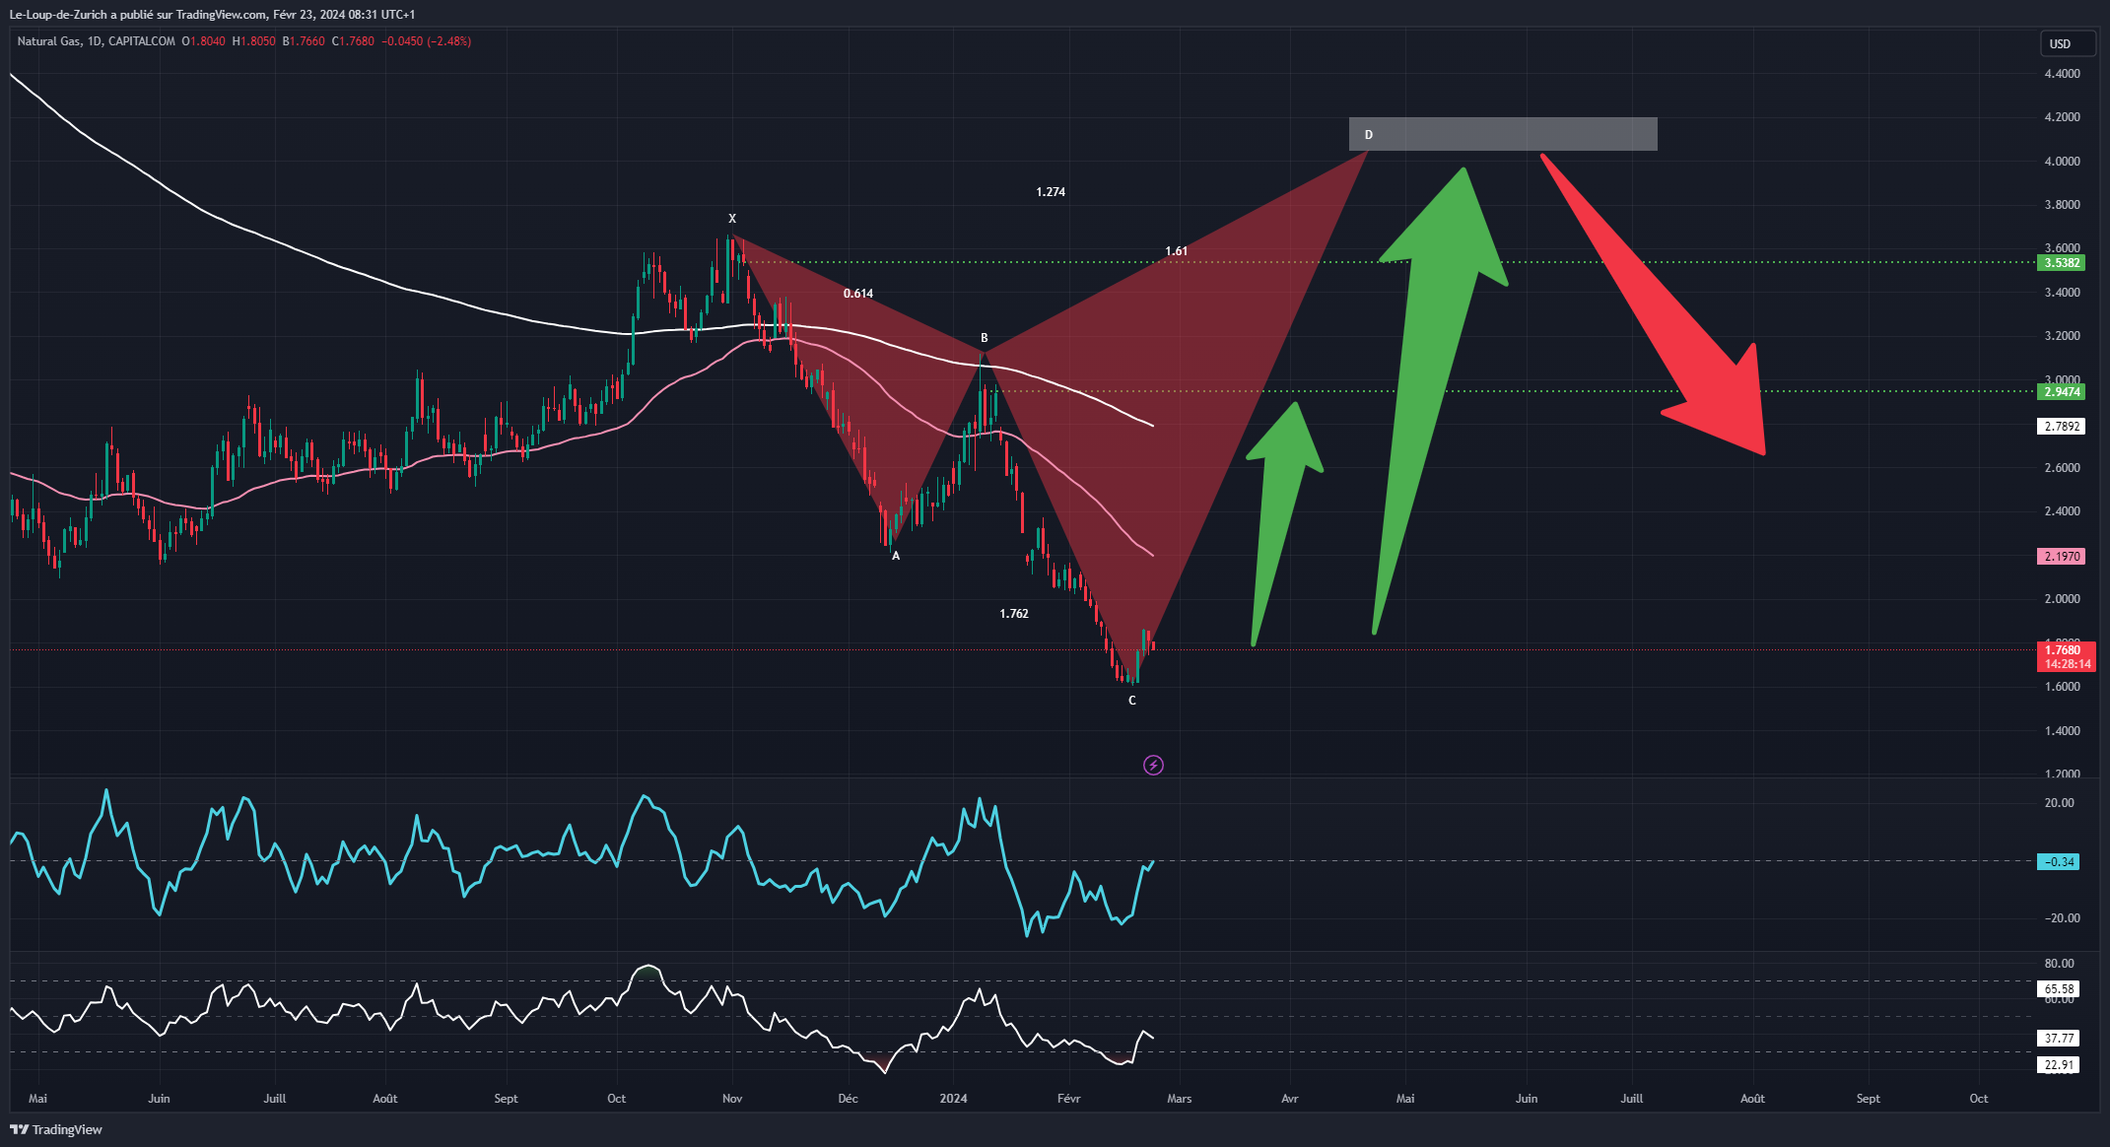Image resolution: width=2110 pixels, height=1147 pixels.
Task: Click the C point label of the pattern
Action: [x=1132, y=701]
